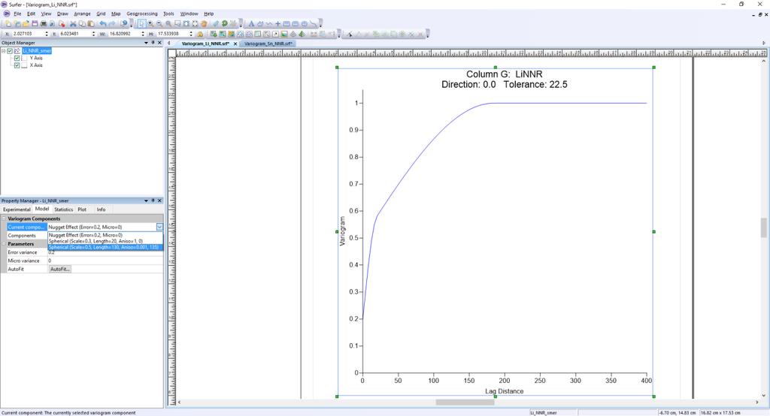
Task: Switch to the Experimental tab
Action: [17, 210]
